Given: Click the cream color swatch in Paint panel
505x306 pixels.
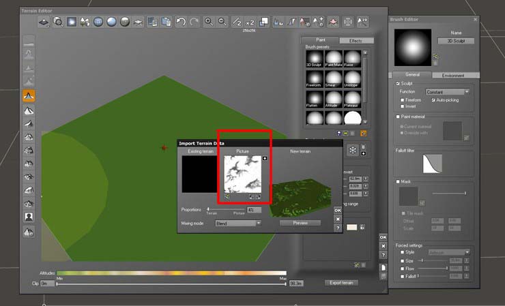Looking at the screenshot, I should pos(351,227).
